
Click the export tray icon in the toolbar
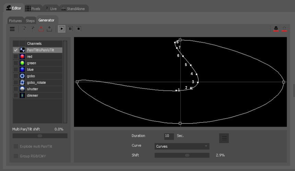tap(49, 29)
